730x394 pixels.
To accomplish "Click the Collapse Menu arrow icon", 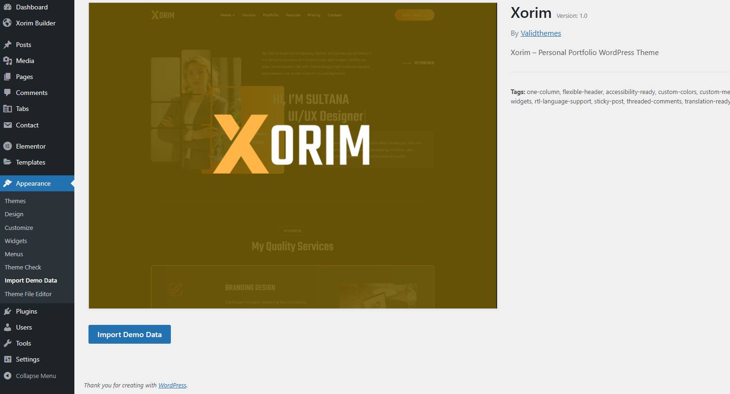I will coord(8,376).
